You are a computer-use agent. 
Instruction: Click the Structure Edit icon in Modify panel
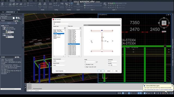pyautogui.click(x=40, y=5)
